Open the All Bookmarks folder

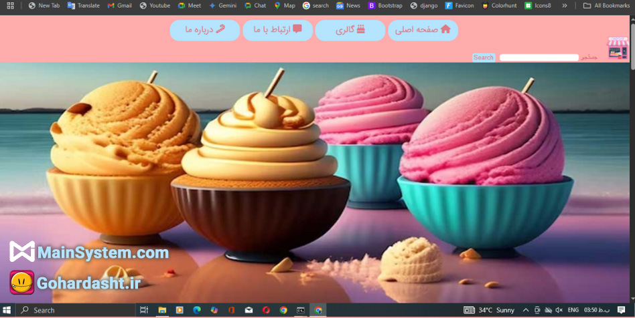(607, 5)
